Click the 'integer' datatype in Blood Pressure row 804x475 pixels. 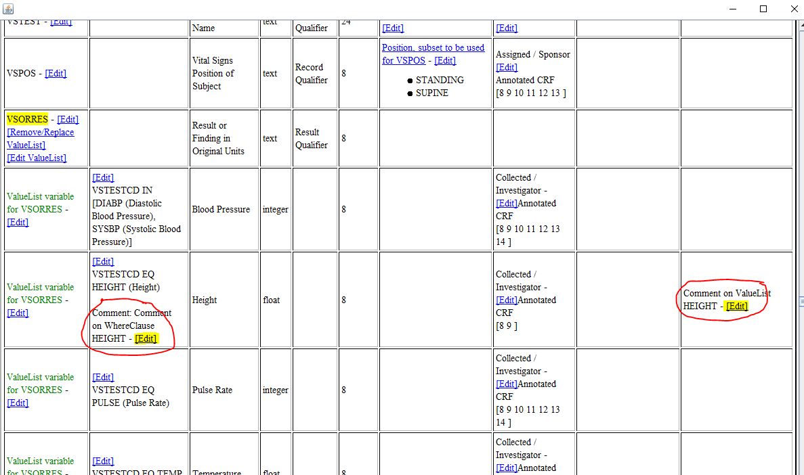[276, 209]
